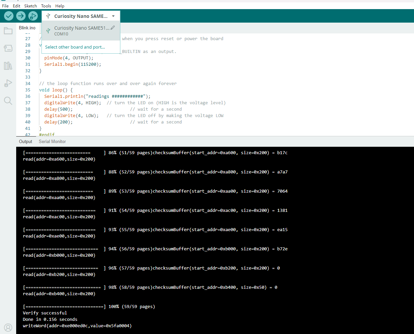Screen dimensions: 414x334
Task: Switch to the Serial Monitor tab
Action: [x=52, y=141]
